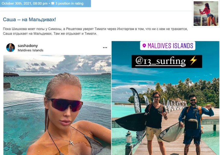Viewport: 220px width, 155px height.
Task: Click the 3 position in rating label
Action: coord(69,3)
